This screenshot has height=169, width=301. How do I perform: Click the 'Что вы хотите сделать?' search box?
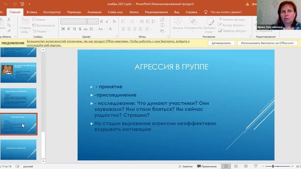(x=226, y=12)
